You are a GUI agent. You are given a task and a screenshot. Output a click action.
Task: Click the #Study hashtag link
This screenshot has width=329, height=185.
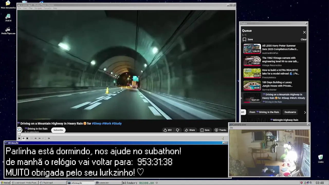(x=117, y=124)
